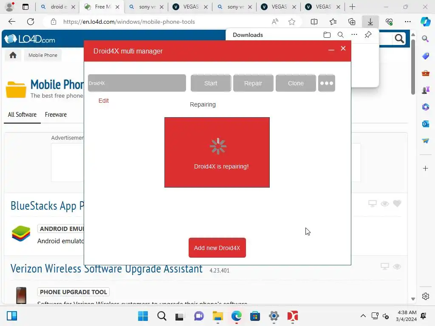Close the Droid4X multi manager window
Image resolution: width=435 pixels, height=326 pixels.
tap(343, 48)
